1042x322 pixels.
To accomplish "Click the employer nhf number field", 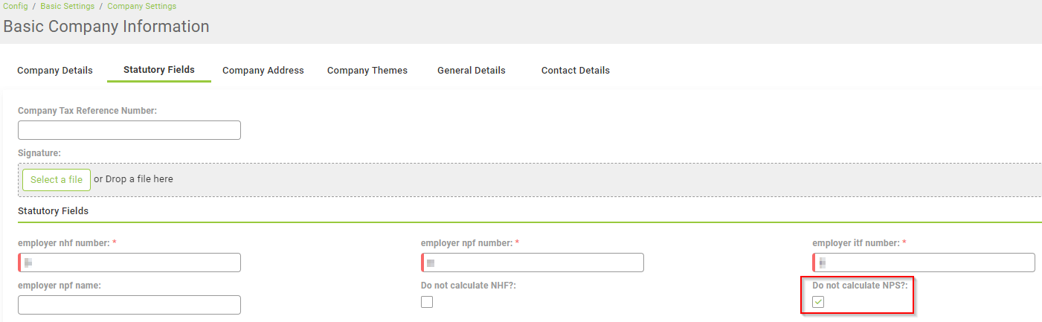I will (x=130, y=263).
